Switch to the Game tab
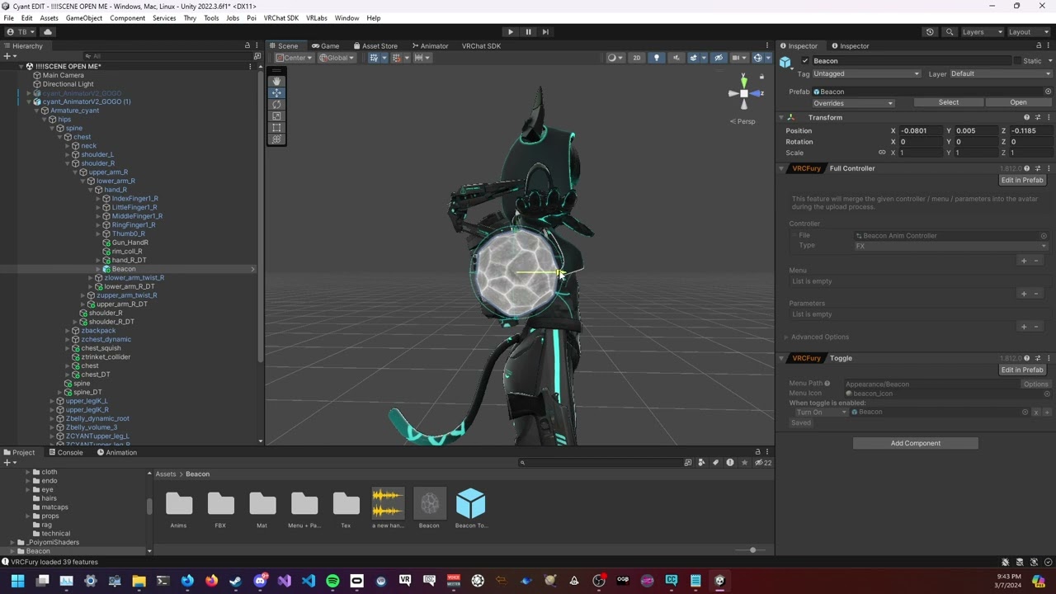This screenshot has width=1056, height=594. tap(325, 46)
